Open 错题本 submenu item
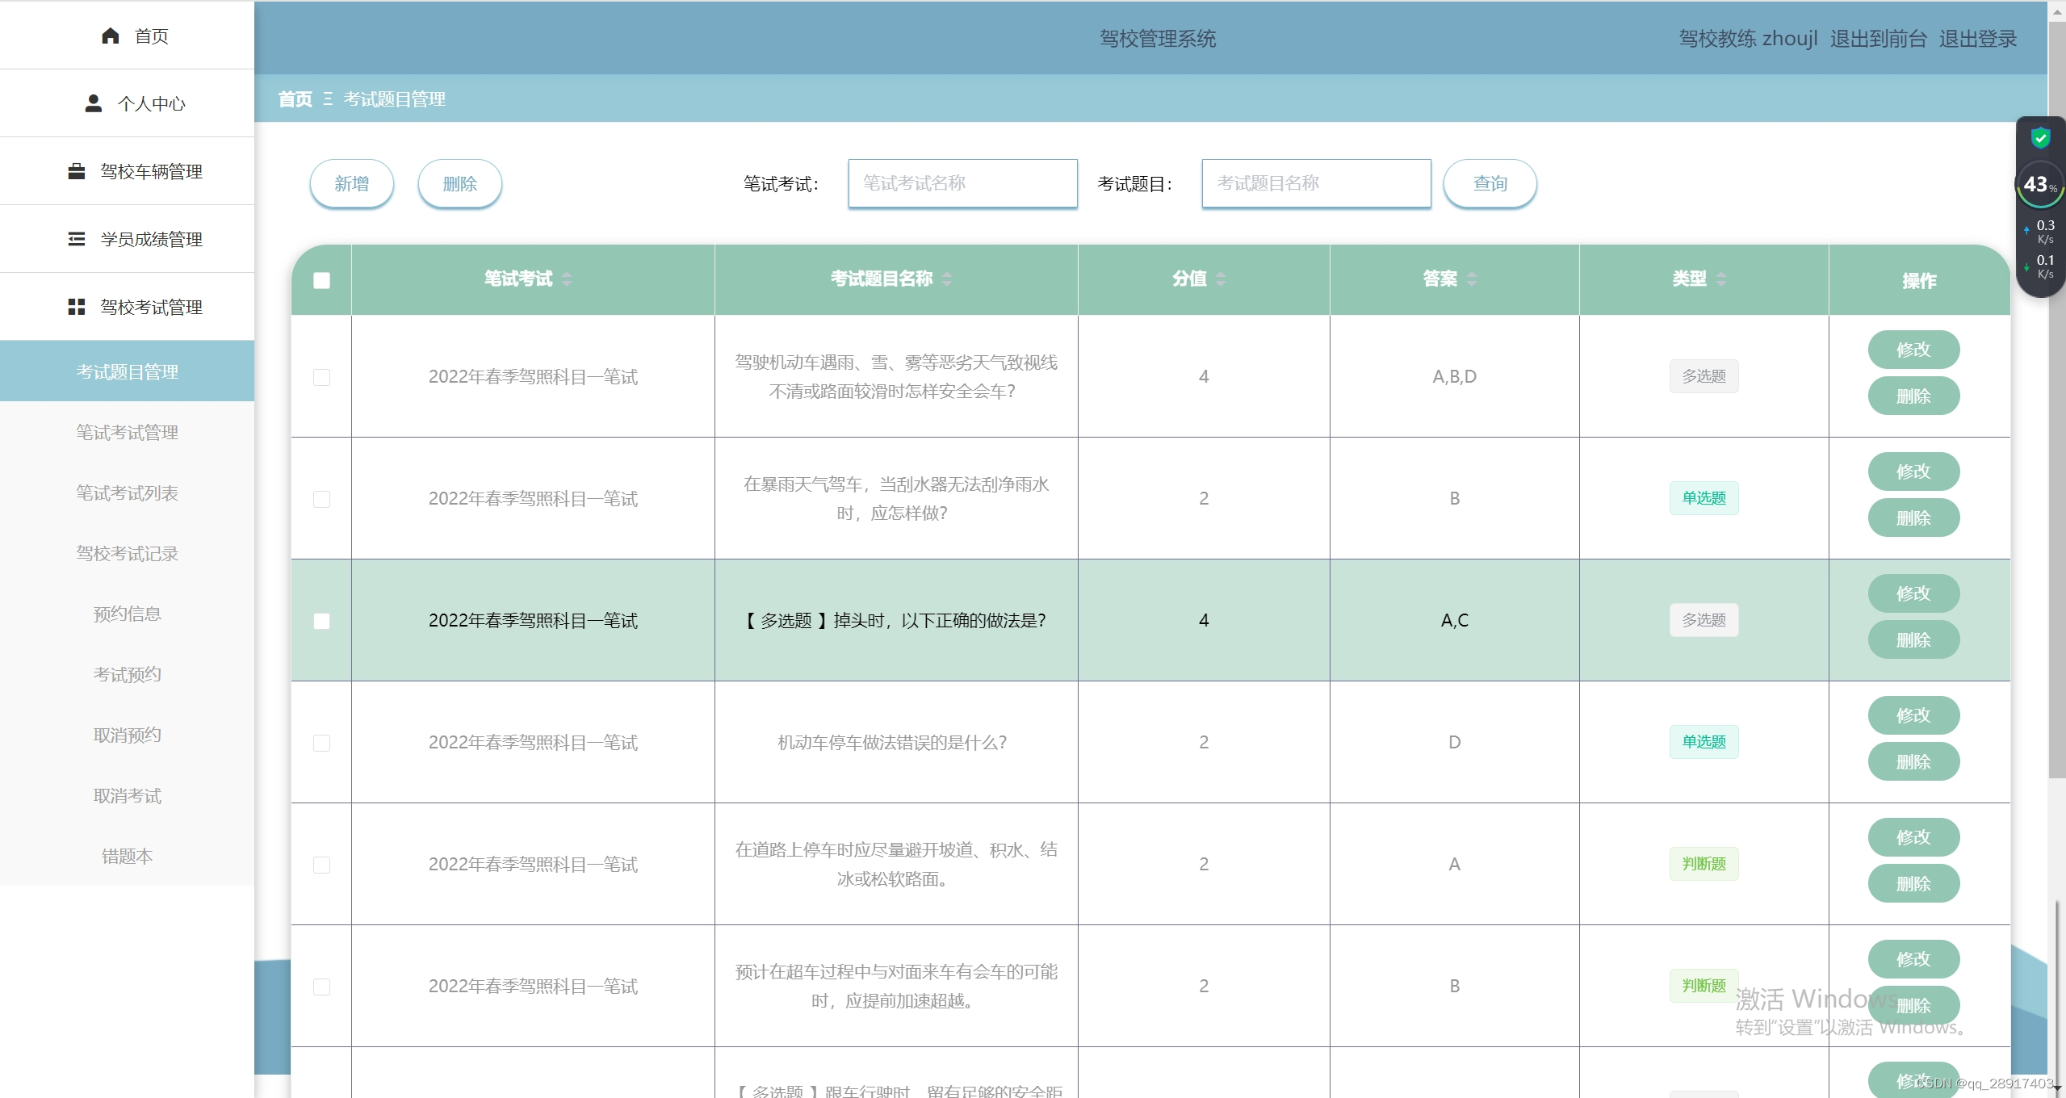Screen dimensions: 2066x1098 [127, 857]
